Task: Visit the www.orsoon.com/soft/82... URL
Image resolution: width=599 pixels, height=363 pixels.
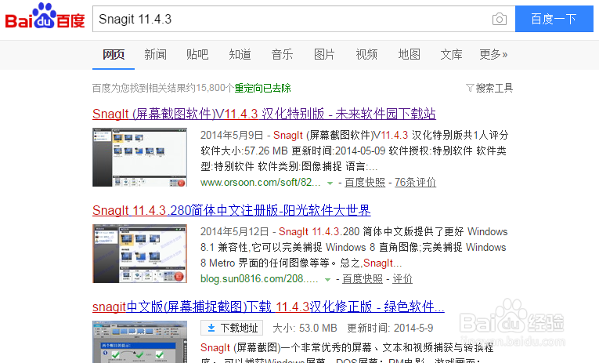Action: coord(261,183)
